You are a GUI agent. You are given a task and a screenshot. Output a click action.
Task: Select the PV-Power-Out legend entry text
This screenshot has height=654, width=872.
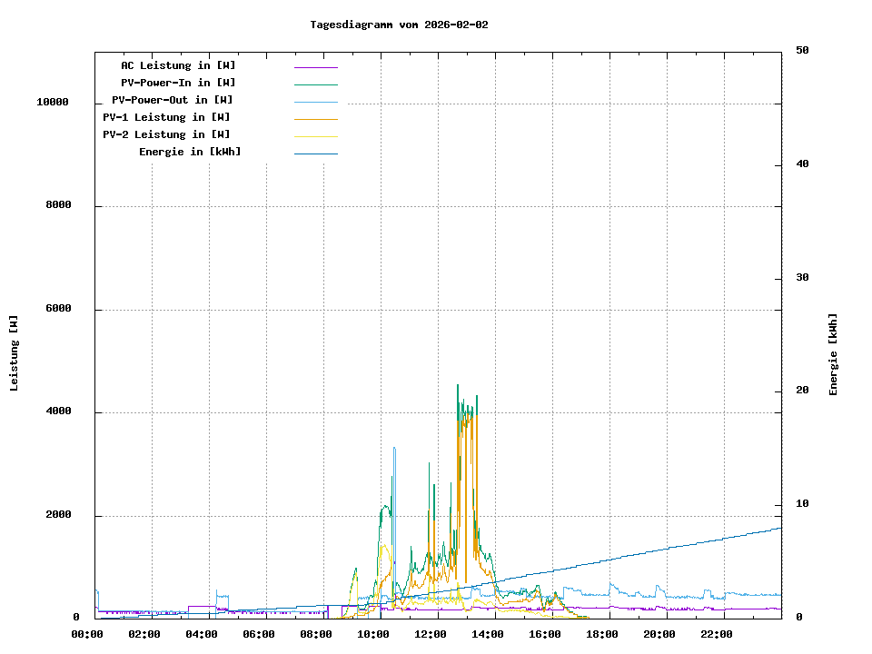(173, 100)
